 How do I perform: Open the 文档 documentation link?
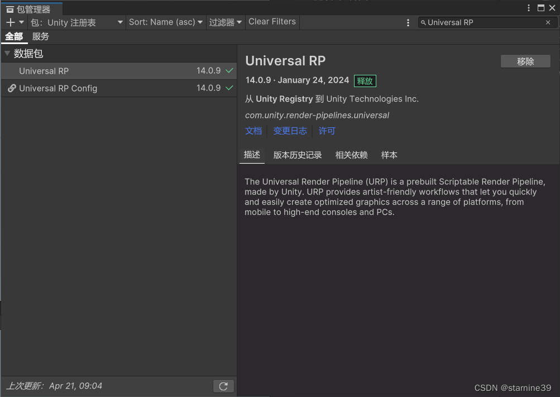[253, 131]
